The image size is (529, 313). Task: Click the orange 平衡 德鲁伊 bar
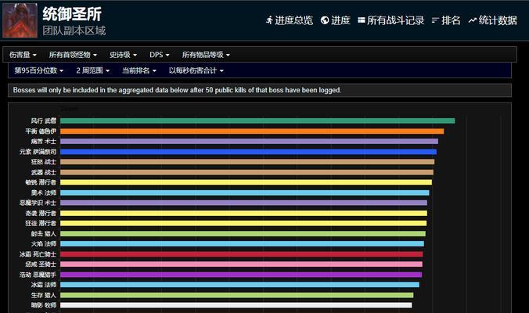tap(251, 131)
